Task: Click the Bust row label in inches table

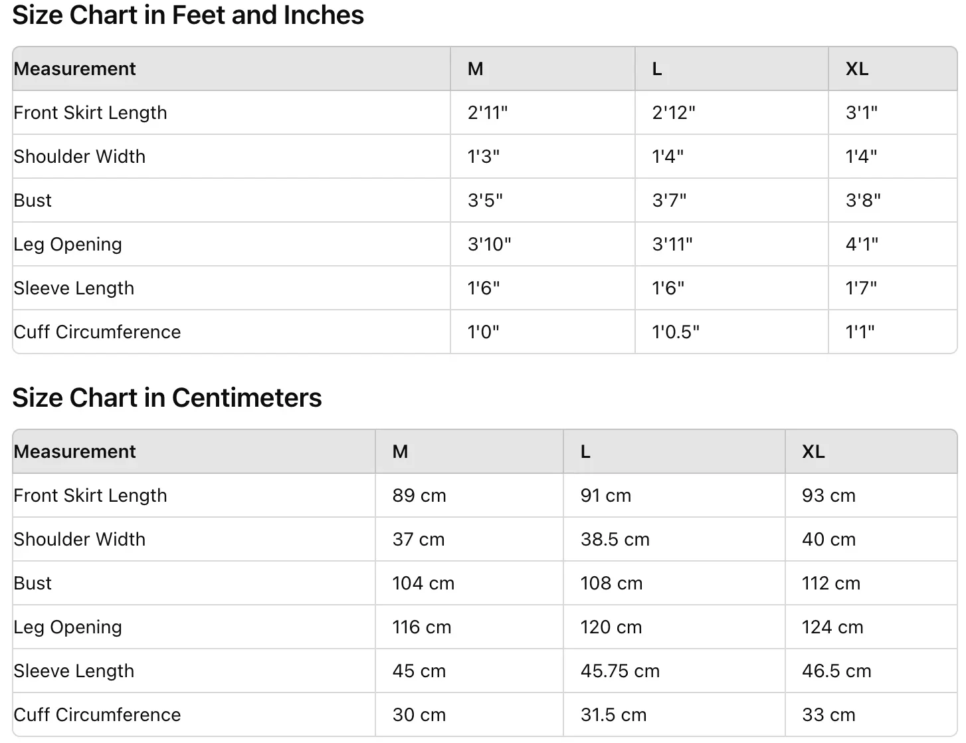Action: 33,200
